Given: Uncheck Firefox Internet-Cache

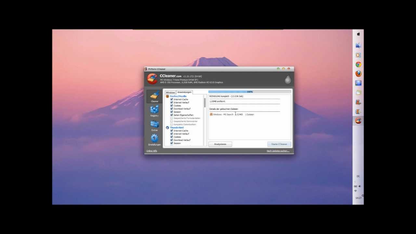Looking at the screenshot, I should (x=172, y=99).
